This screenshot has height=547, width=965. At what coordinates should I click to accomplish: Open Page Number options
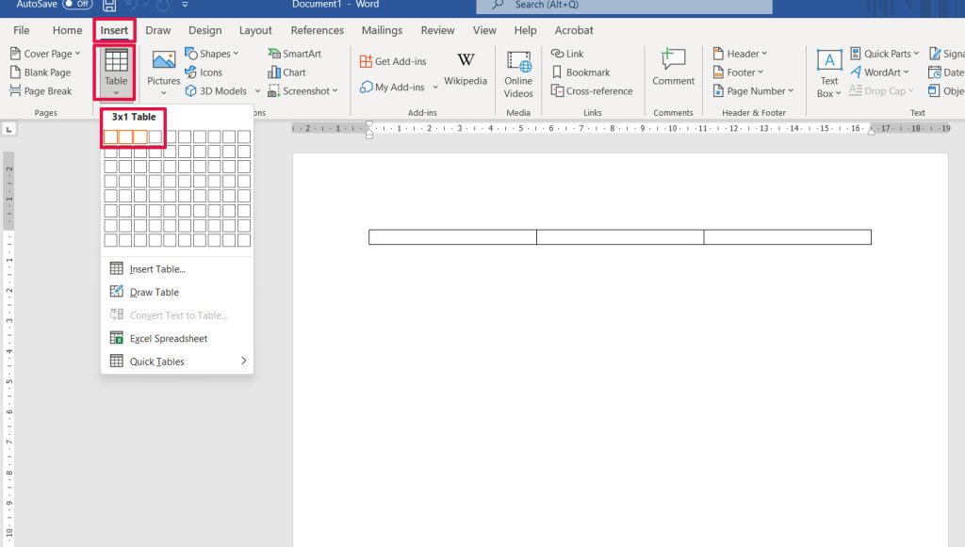pyautogui.click(x=753, y=91)
